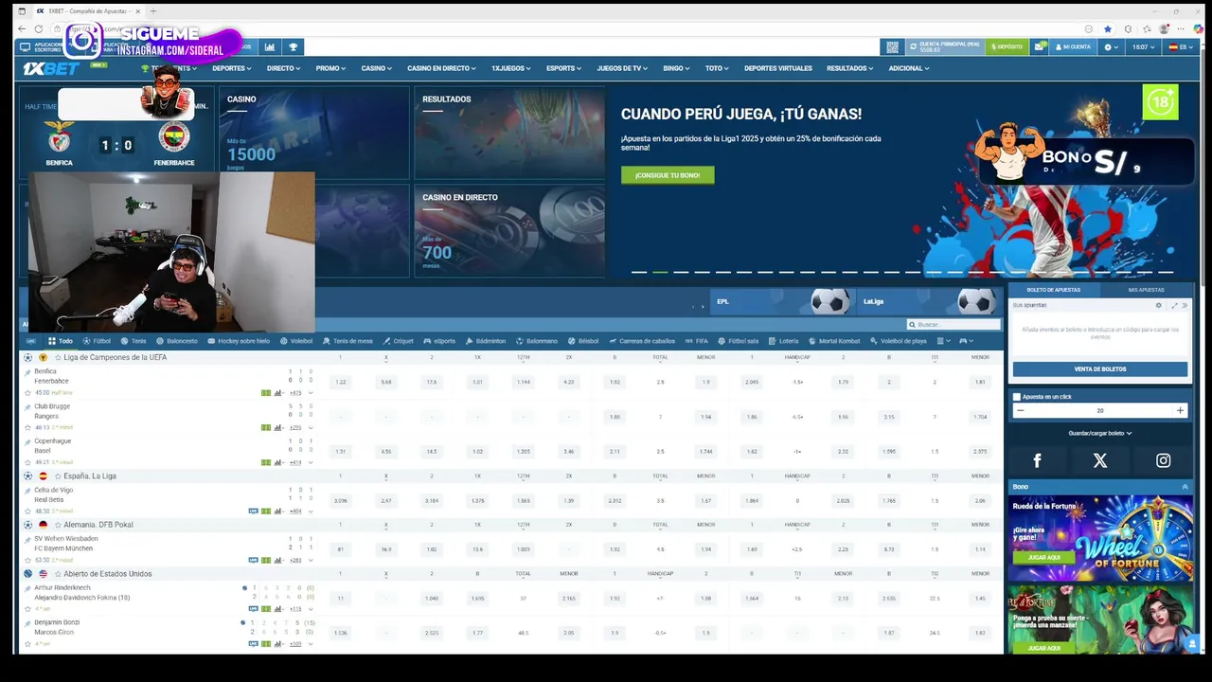1212x682 pixels.
Task: Open the settings gear in top bar
Action: 1110,46
